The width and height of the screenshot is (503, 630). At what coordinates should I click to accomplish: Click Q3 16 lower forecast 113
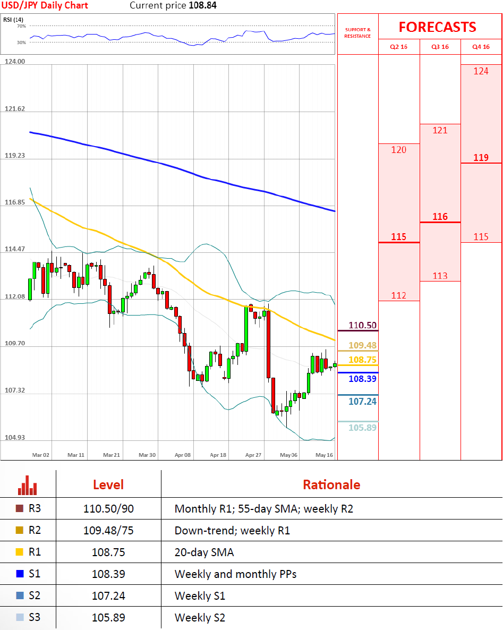point(440,276)
